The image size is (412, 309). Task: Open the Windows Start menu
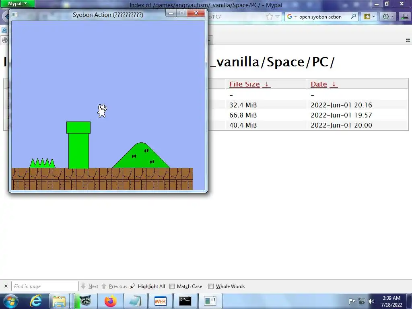click(x=11, y=301)
